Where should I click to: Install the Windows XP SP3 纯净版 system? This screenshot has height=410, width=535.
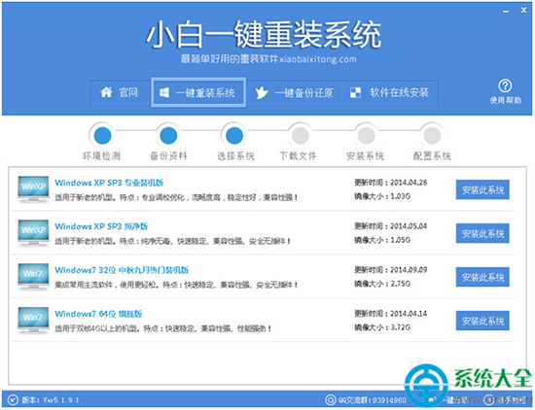482,233
